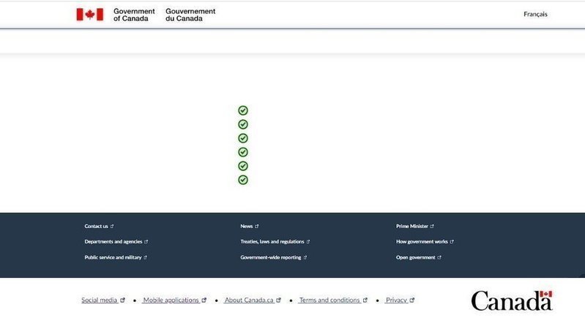Click external-link icon beside Terms and conditions
Viewport: 585px width, 329px height.
(x=365, y=300)
